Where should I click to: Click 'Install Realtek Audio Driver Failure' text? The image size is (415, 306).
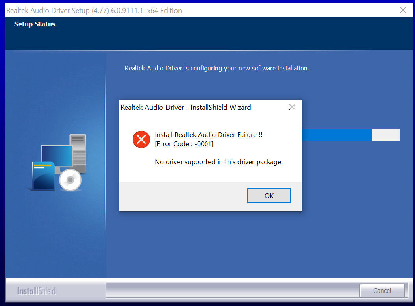point(209,135)
